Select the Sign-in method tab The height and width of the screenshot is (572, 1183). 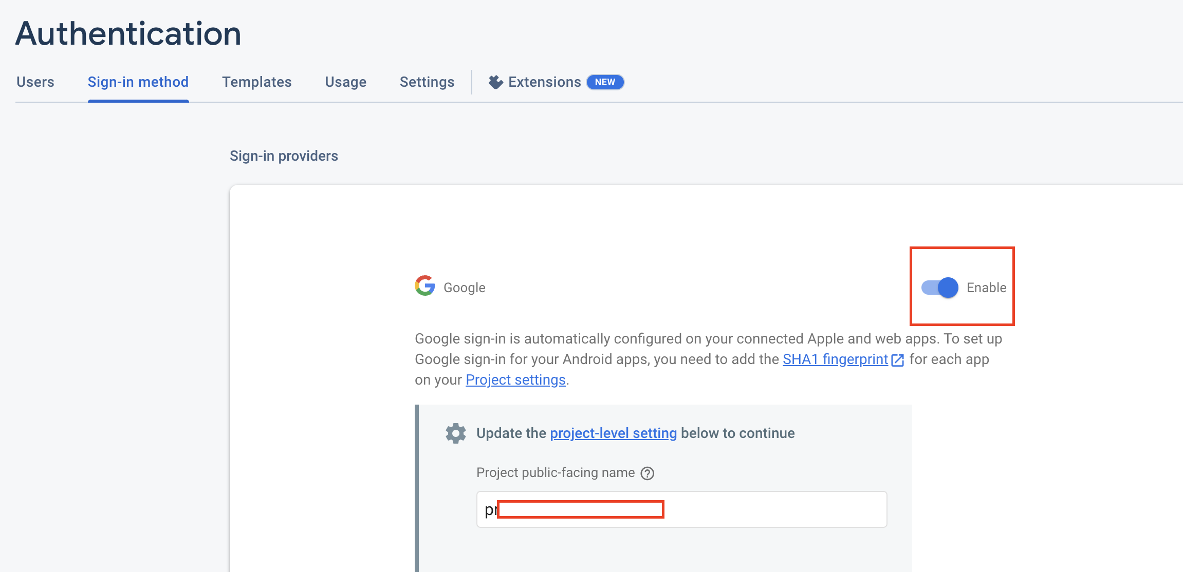point(138,82)
